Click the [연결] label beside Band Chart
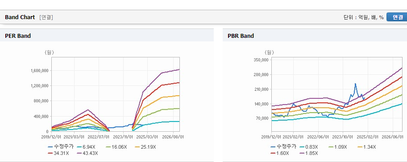 tap(46, 17)
